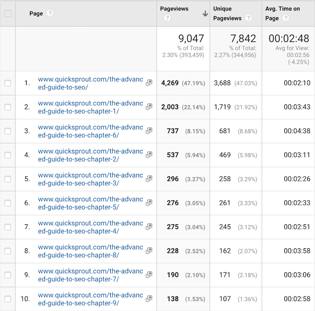Show help for Pageviews column

(167, 18)
